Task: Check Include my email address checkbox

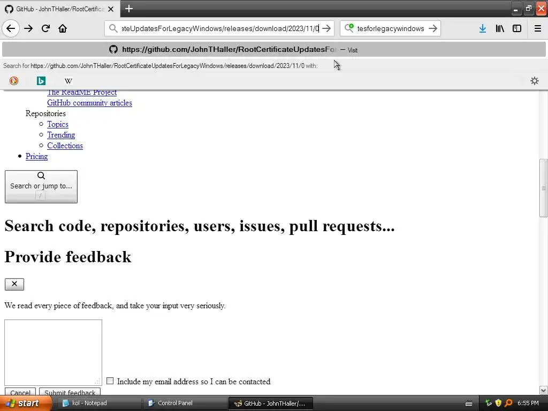Action: tap(110, 381)
